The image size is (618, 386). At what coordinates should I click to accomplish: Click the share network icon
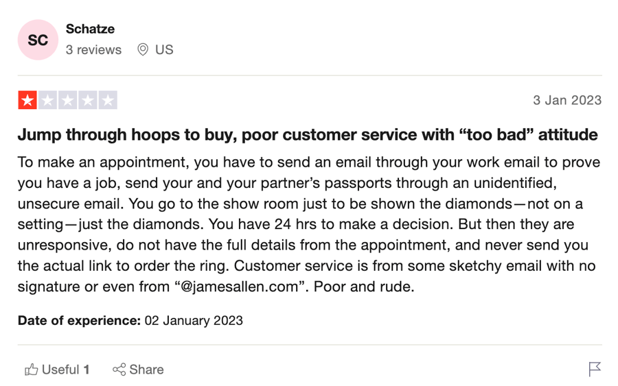click(119, 370)
